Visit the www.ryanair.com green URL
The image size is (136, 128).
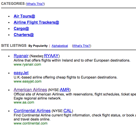[x=27, y=65]
